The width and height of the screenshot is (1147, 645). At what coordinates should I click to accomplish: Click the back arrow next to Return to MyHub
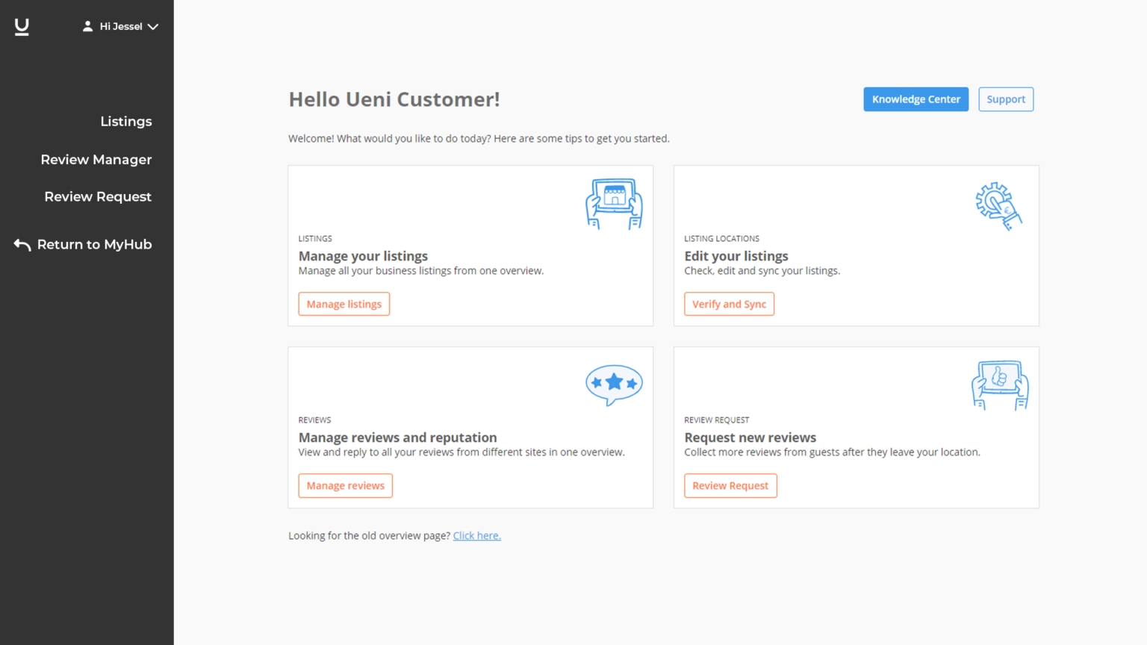pyautogui.click(x=21, y=245)
